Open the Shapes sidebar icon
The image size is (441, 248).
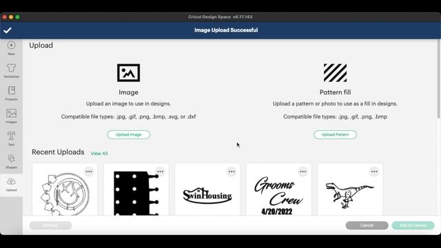11,158
